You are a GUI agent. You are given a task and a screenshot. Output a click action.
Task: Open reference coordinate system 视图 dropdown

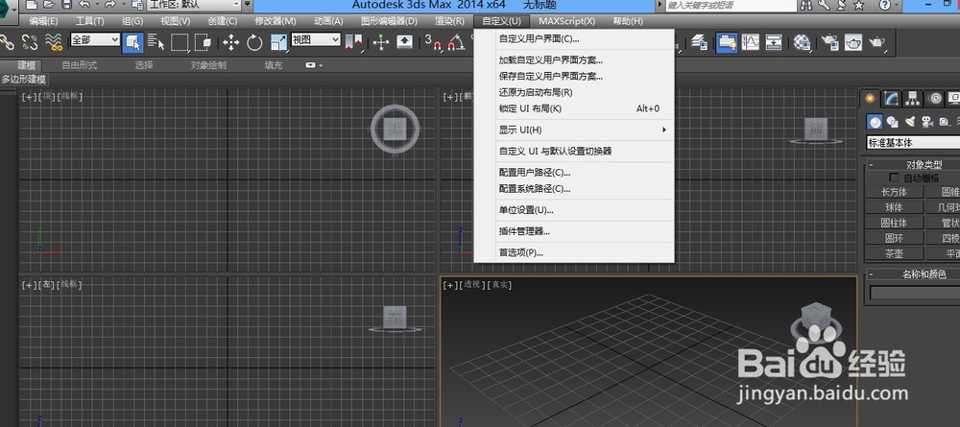click(x=316, y=39)
